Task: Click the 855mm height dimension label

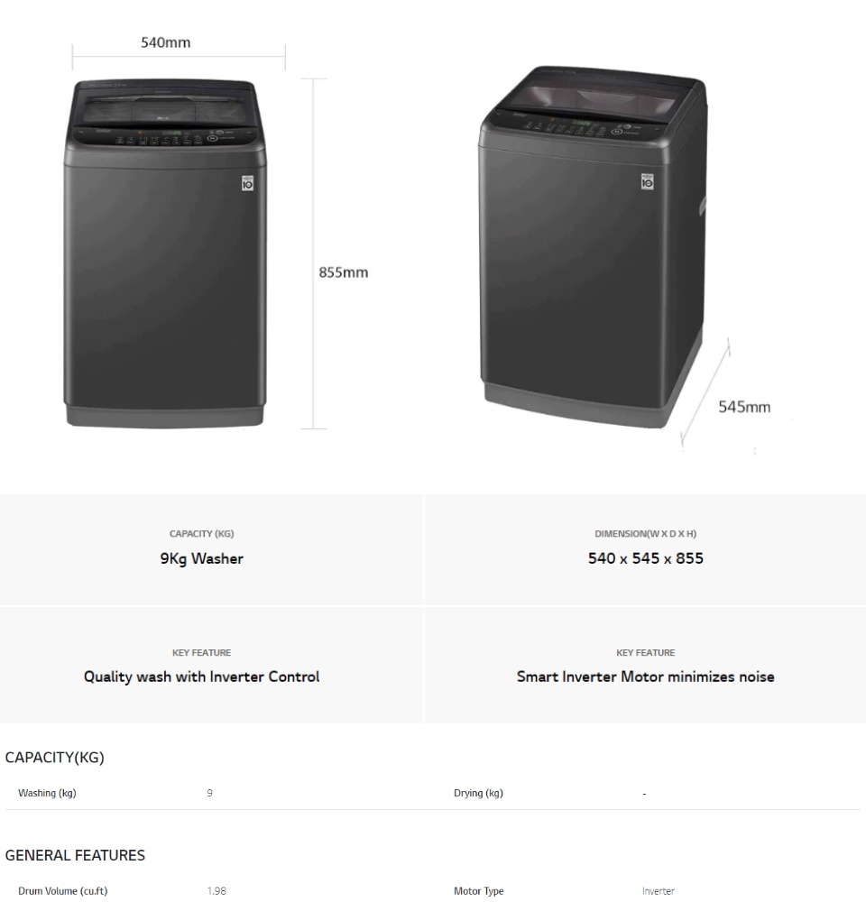Action: tap(344, 272)
